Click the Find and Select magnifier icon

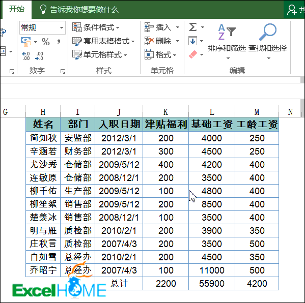[268, 32]
